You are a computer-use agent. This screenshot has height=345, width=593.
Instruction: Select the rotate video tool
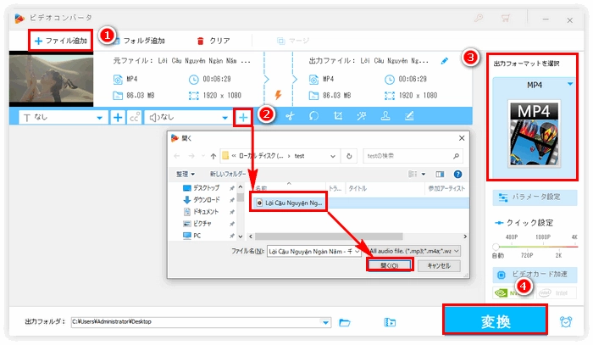click(x=314, y=116)
